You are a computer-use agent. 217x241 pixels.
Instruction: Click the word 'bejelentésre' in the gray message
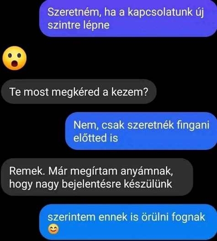(x=91, y=184)
